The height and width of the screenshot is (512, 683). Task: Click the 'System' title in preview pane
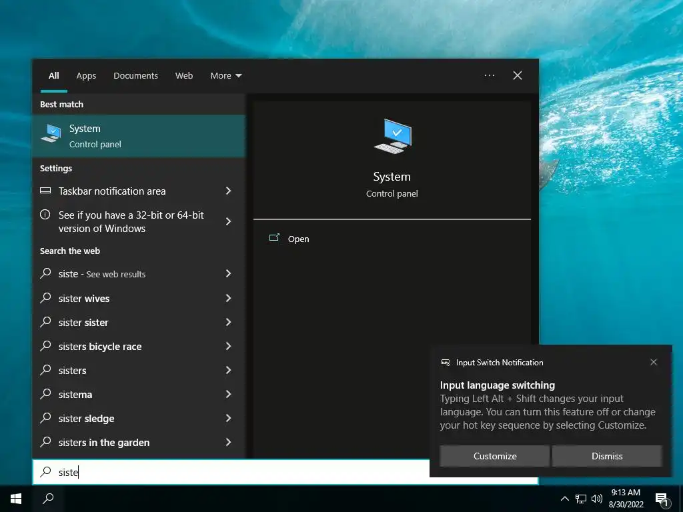point(392,176)
